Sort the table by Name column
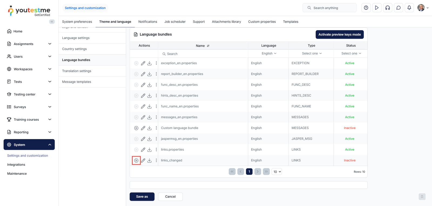 [x=208, y=46]
